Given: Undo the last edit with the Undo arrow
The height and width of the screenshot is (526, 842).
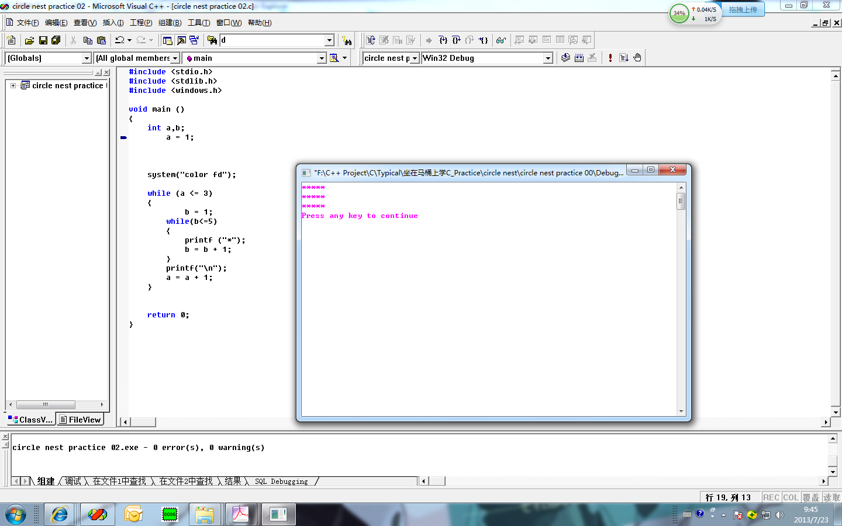Looking at the screenshot, I should click(120, 40).
